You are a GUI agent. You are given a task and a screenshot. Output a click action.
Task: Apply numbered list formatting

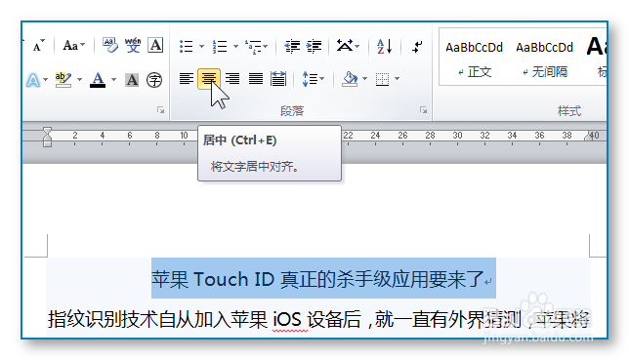pyautogui.click(x=220, y=47)
